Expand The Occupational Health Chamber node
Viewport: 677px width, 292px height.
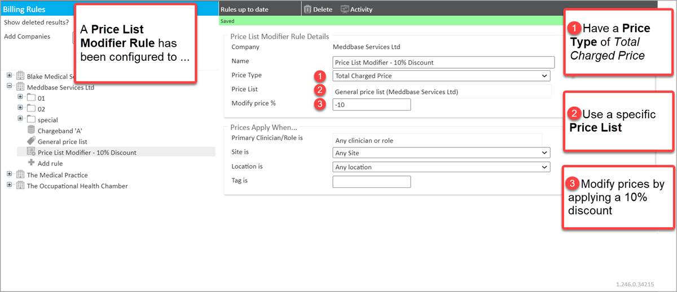coord(10,186)
